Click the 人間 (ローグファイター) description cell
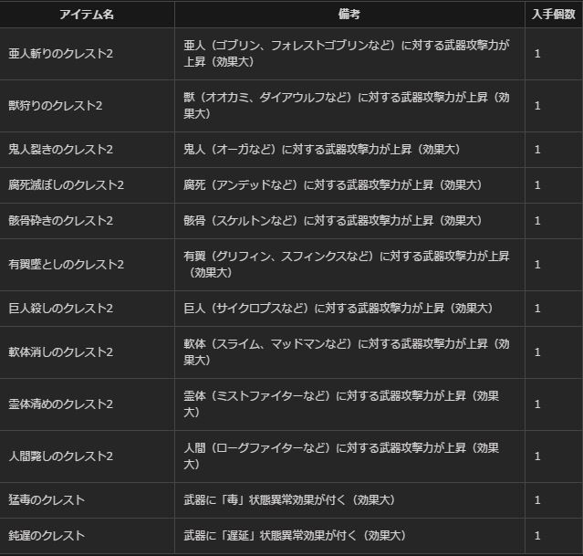The width and height of the screenshot is (583, 556). tap(349, 456)
